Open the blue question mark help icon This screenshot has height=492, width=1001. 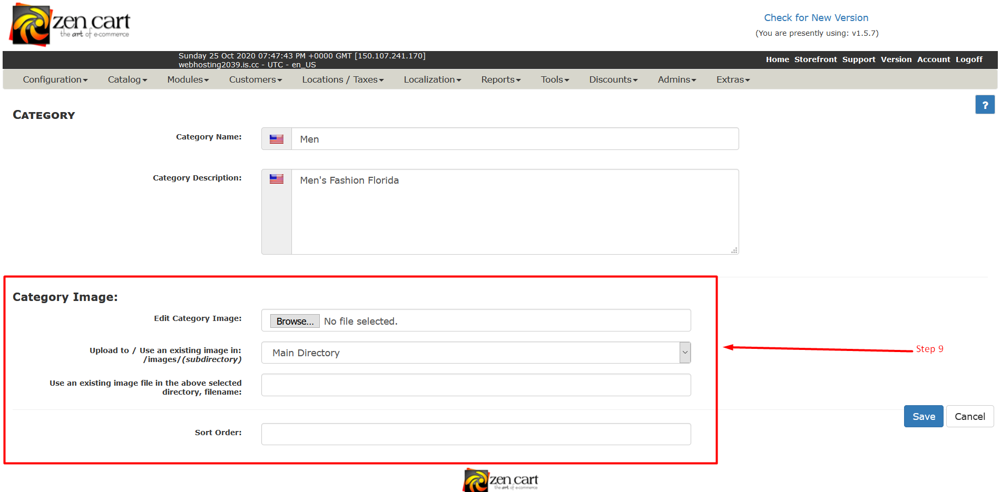(x=985, y=105)
